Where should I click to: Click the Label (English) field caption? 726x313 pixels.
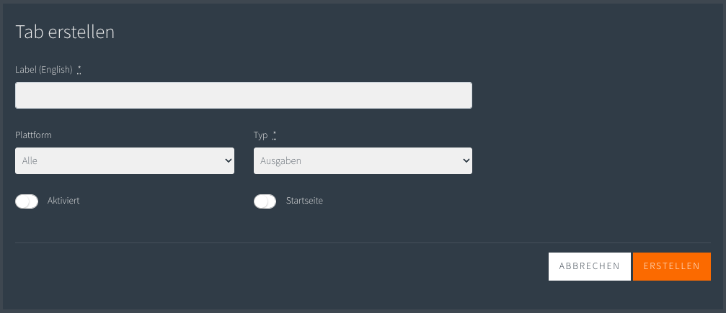coord(44,70)
